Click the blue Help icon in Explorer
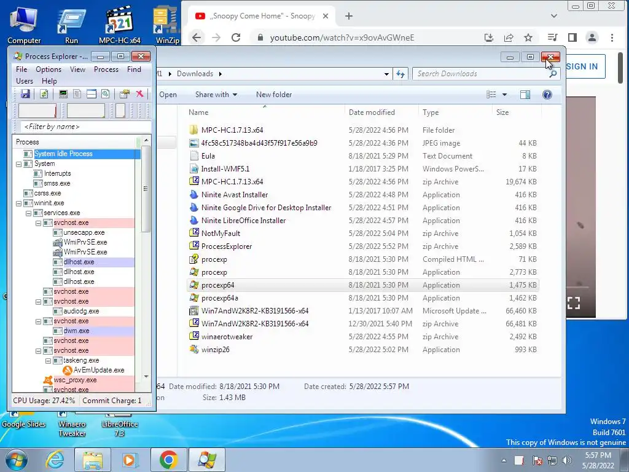The image size is (629, 472). (547, 95)
